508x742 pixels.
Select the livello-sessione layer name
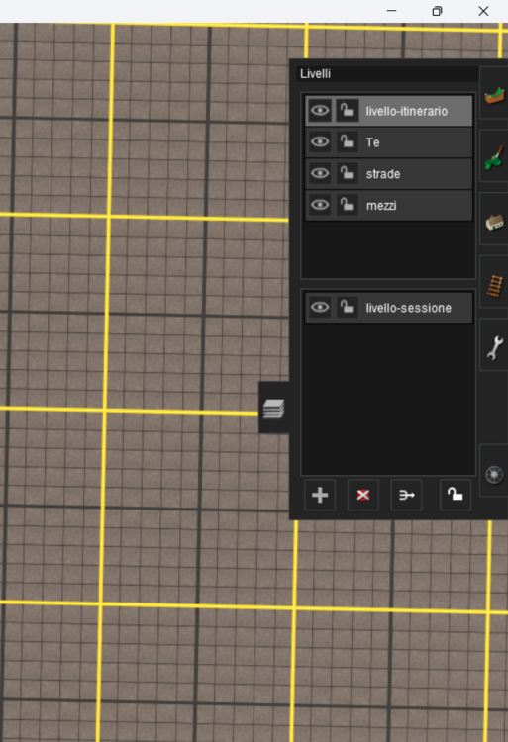pos(408,308)
